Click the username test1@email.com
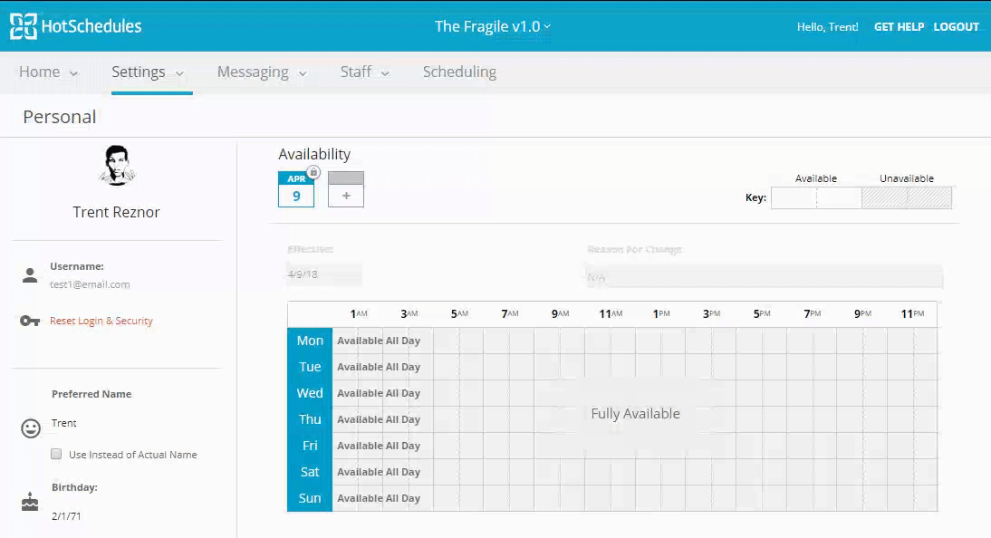 tap(90, 284)
